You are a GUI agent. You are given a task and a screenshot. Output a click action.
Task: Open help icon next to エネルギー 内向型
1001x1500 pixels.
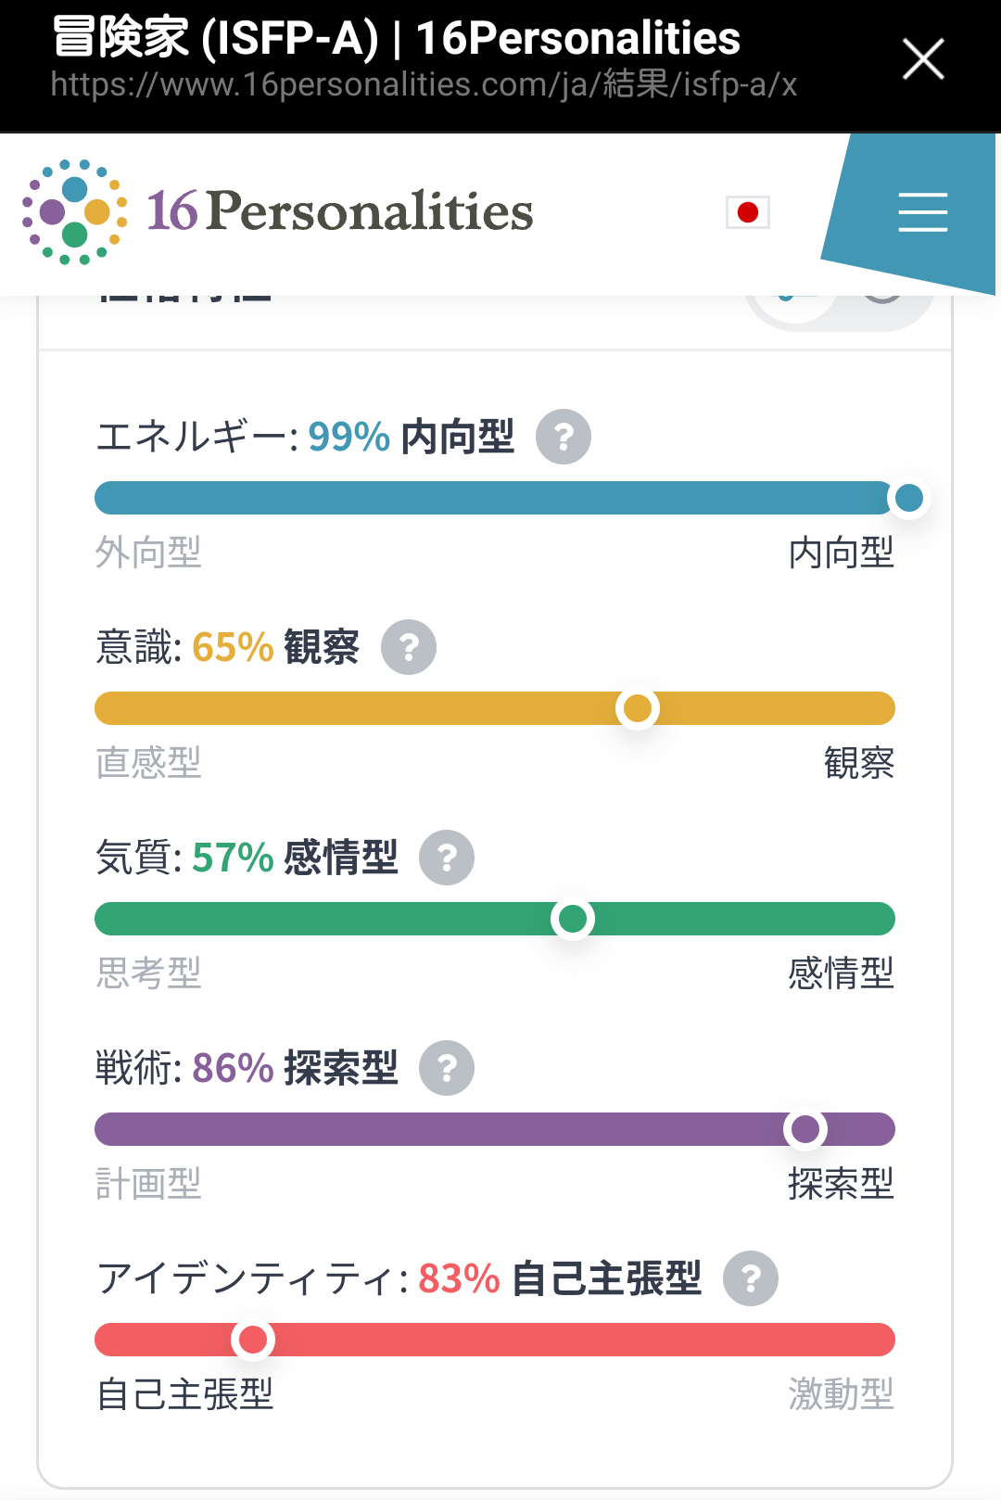[x=564, y=437]
